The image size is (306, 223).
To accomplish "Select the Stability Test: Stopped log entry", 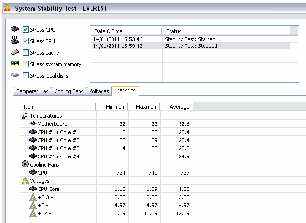I will 191,46.
